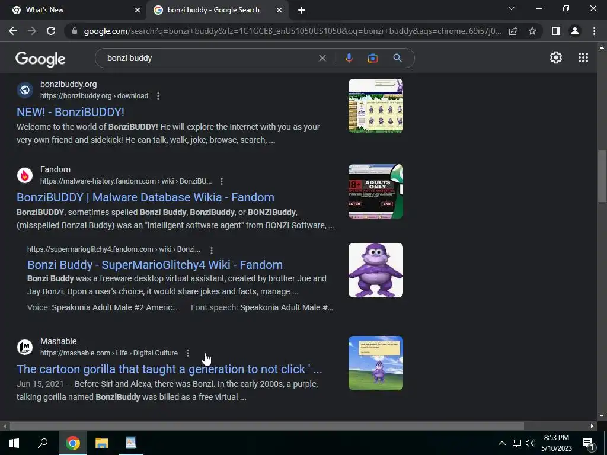The width and height of the screenshot is (607, 455).
Task: Open Bonzi Buddy SuperMarioGlitchy4 Wiki result
Action: 155,265
